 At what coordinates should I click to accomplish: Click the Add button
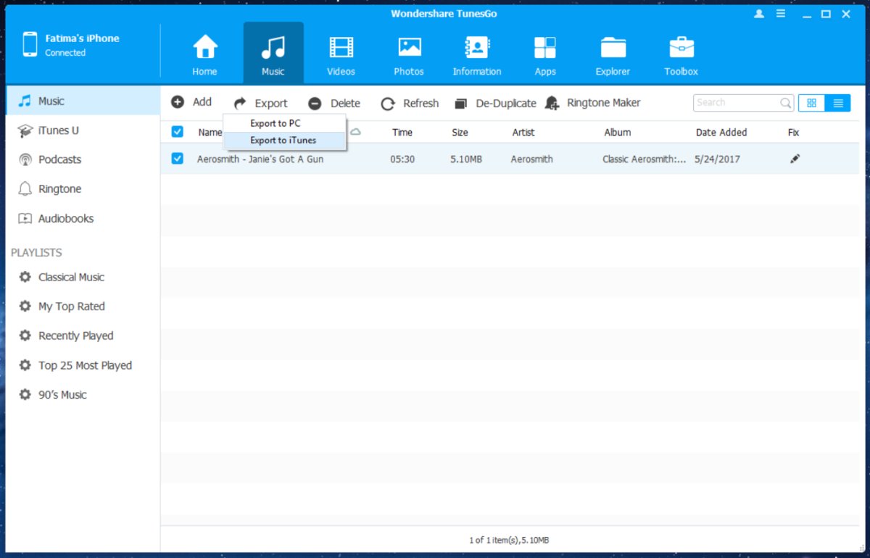[191, 102]
